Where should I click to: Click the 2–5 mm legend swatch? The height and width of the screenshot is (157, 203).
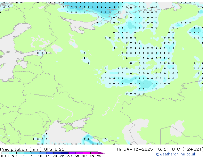(28, 153)
